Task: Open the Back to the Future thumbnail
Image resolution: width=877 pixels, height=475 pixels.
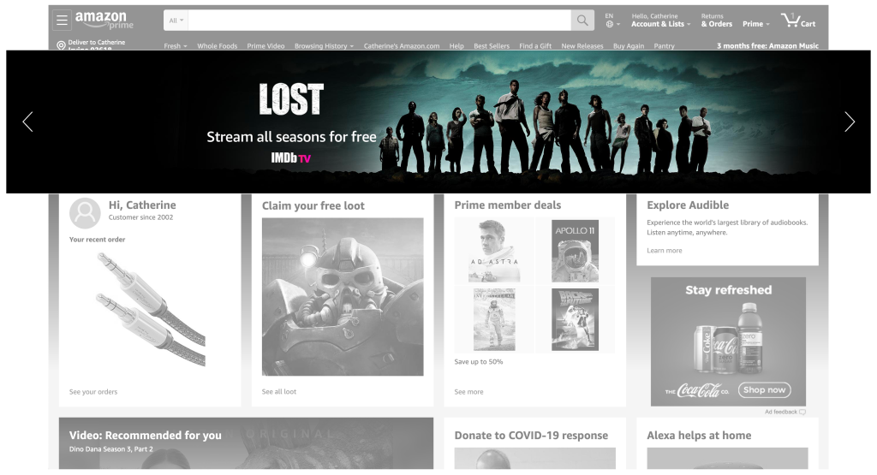Action: pos(575,319)
